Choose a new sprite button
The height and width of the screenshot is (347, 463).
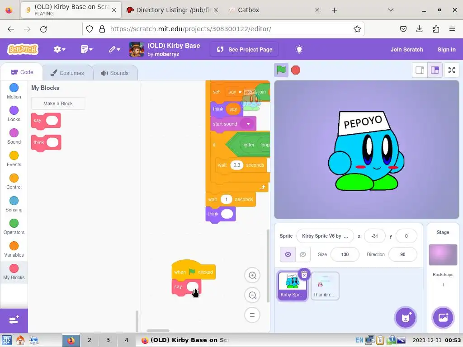point(406,318)
